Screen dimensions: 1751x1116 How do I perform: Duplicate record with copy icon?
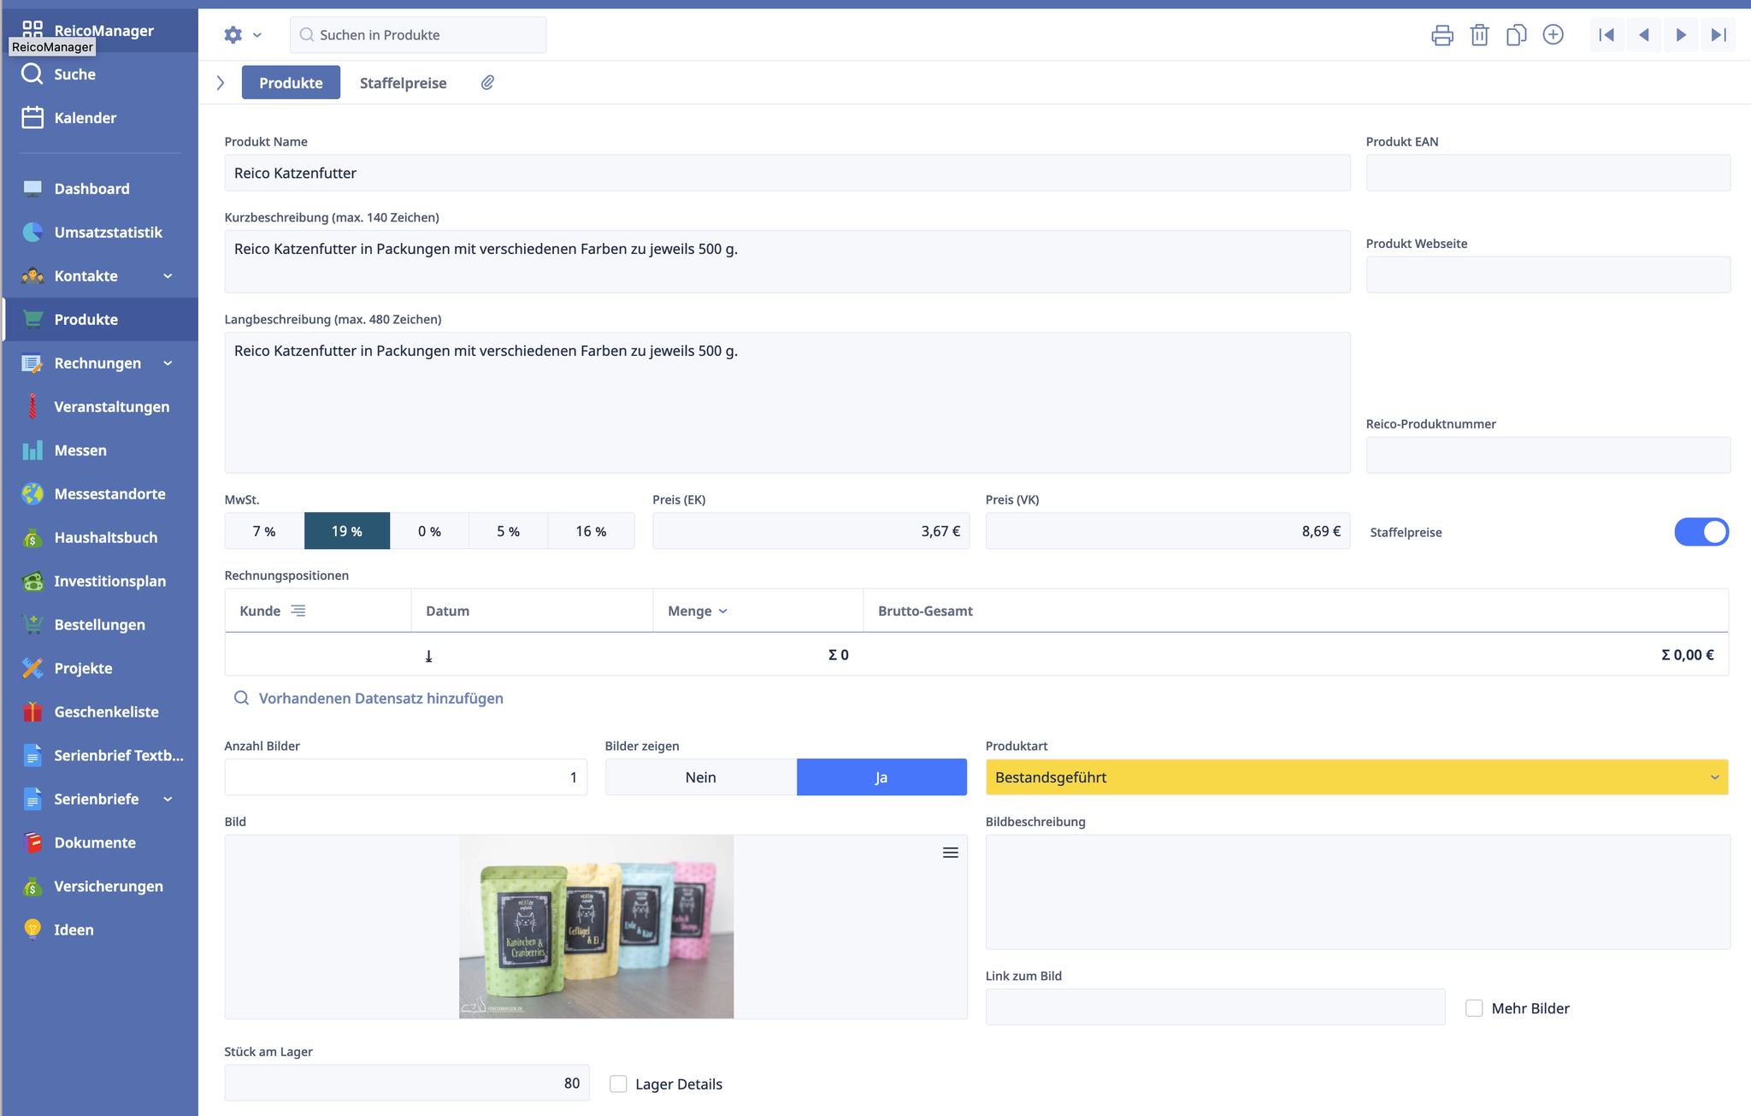click(1517, 35)
